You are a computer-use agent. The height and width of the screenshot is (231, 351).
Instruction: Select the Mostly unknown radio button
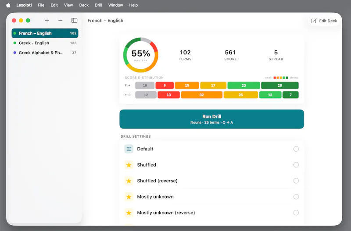click(296, 197)
